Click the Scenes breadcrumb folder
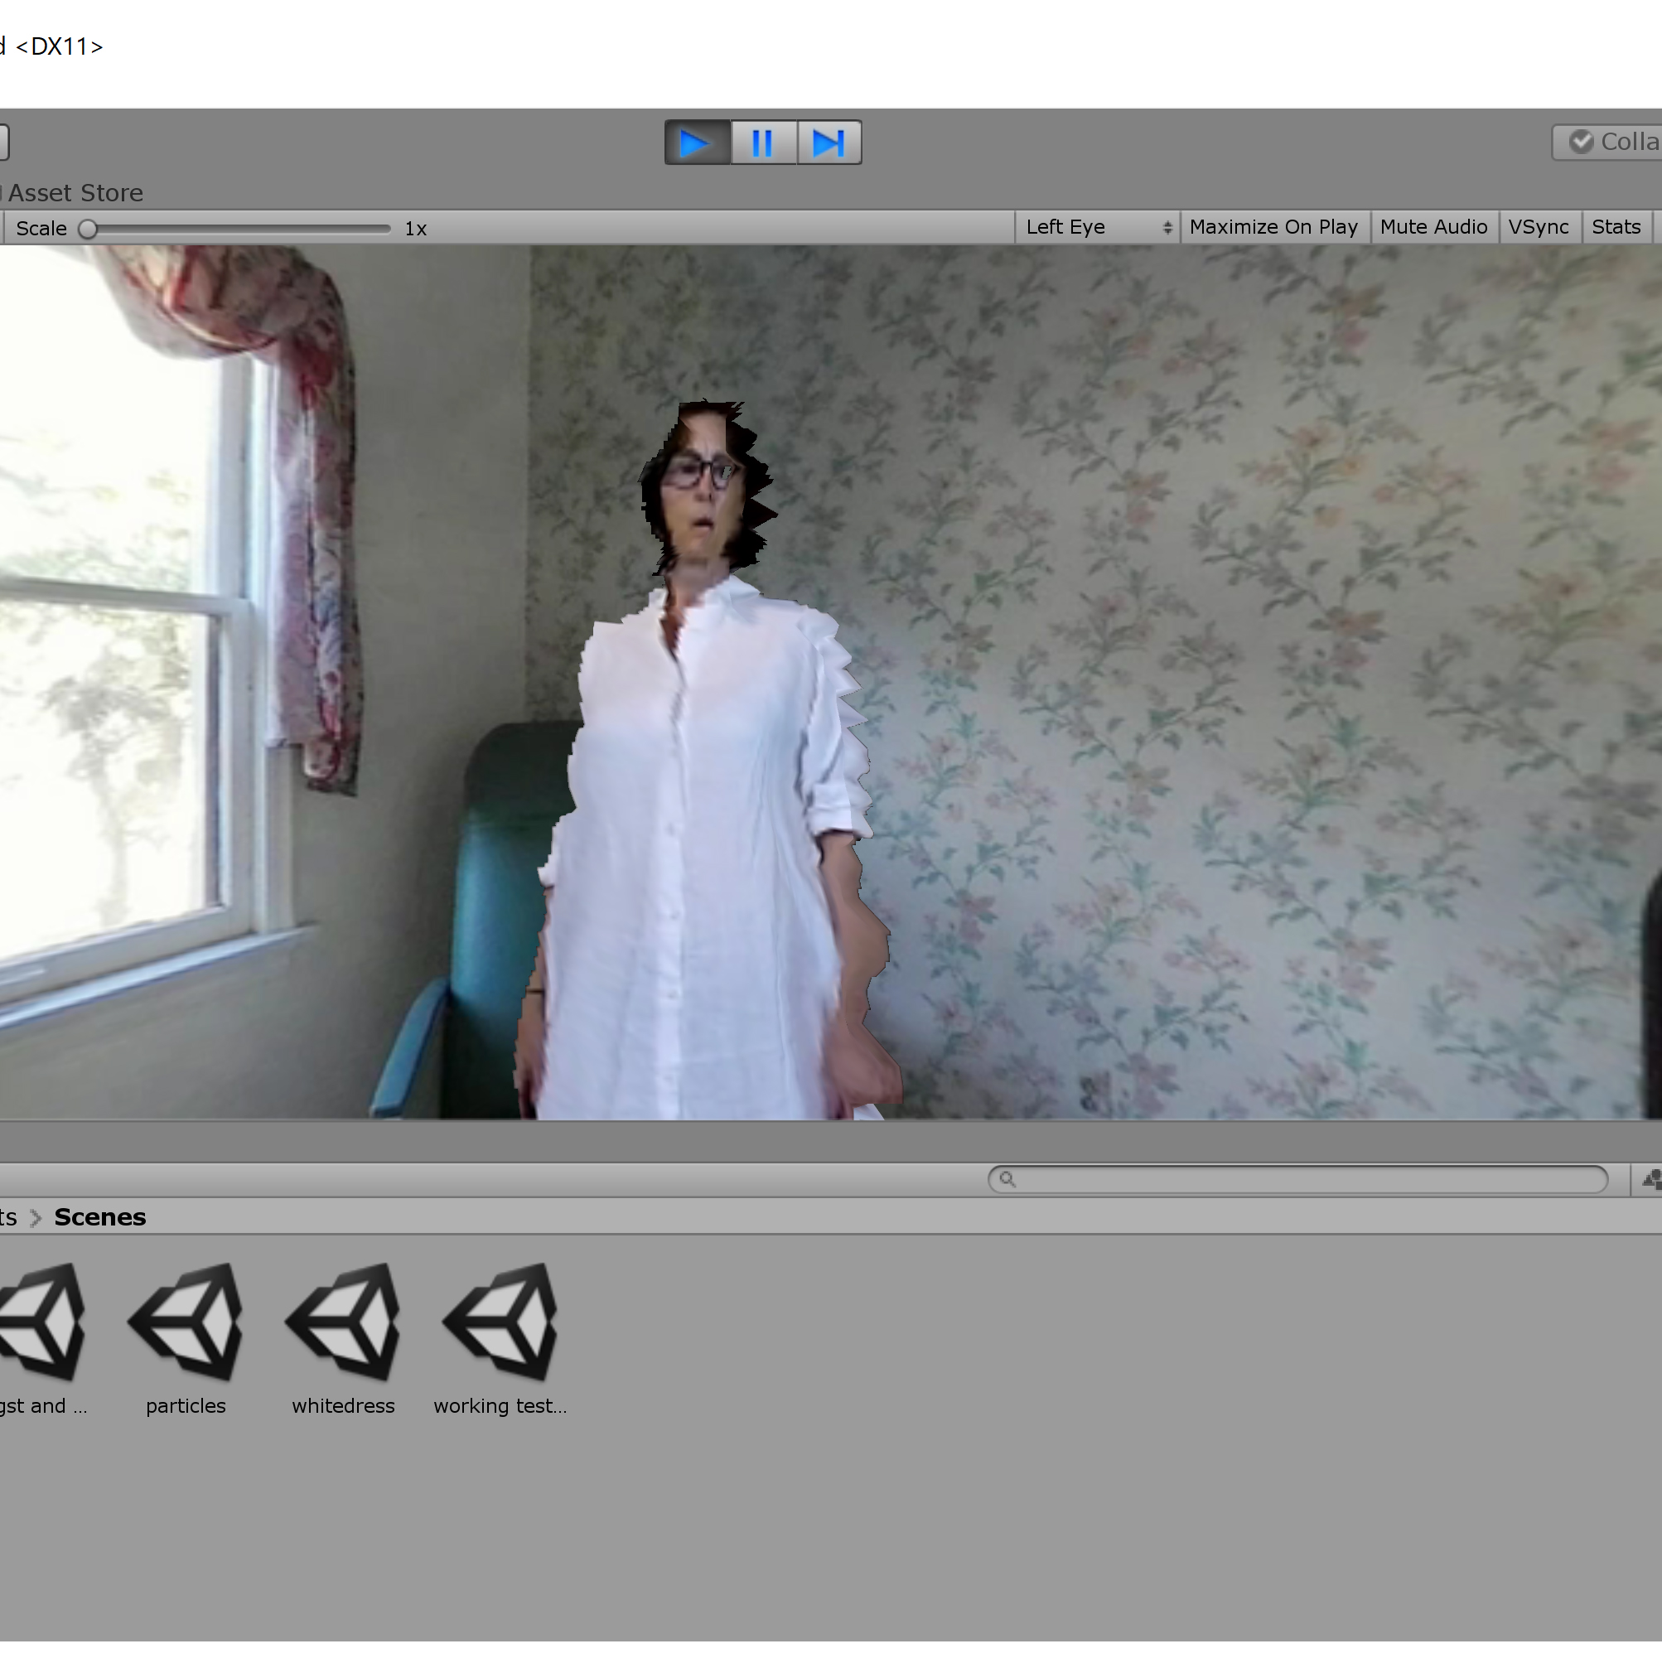 pos(100,1217)
